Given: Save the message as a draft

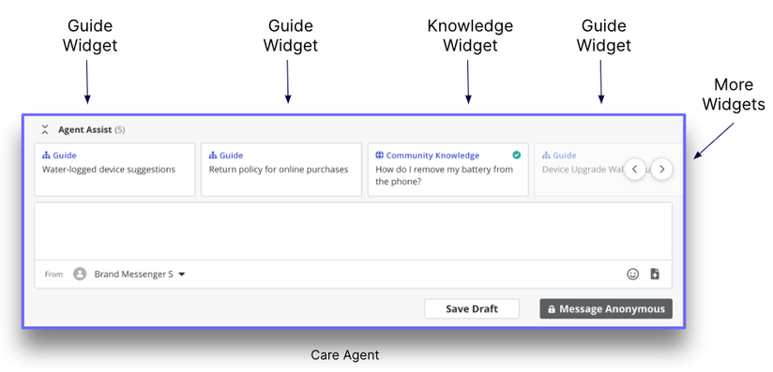Looking at the screenshot, I should [472, 309].
